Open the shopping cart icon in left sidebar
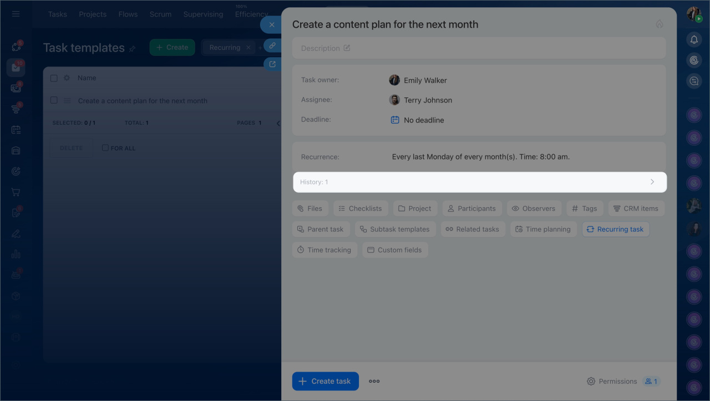The image size is (710, 401). click(x=16, y=192)
